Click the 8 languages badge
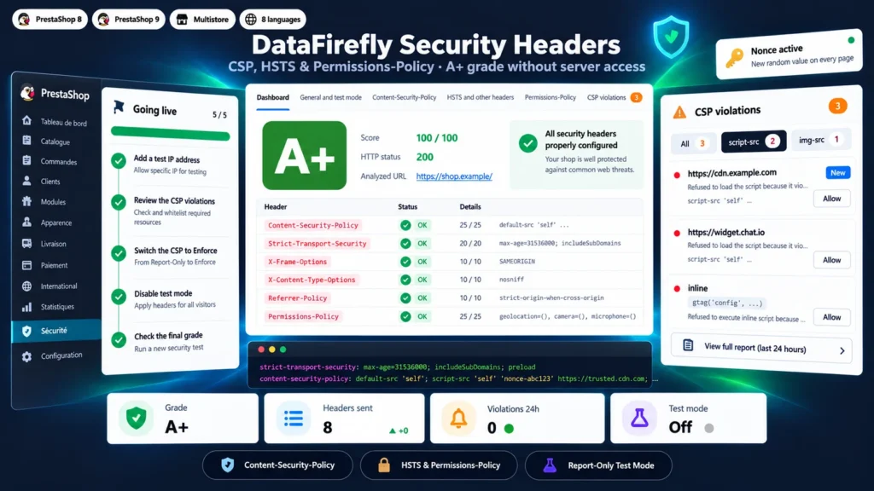 (x=272, y=20)
